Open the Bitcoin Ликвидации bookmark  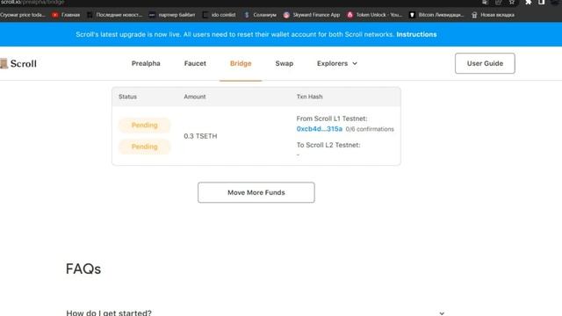click(x=436, y=15)
